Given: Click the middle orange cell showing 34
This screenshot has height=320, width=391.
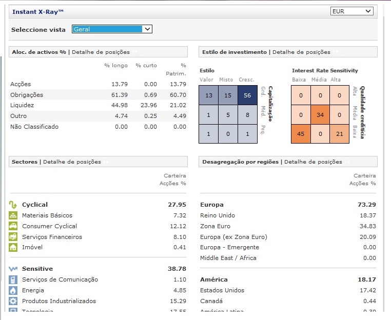Looking at the screenshot, I should coord(320,115).
